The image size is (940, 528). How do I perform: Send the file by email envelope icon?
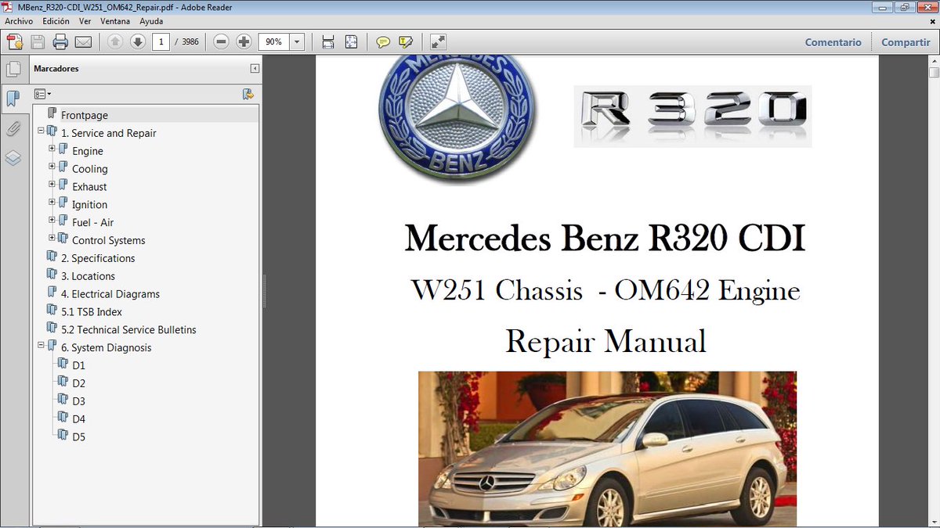click(x=83, y=41)
